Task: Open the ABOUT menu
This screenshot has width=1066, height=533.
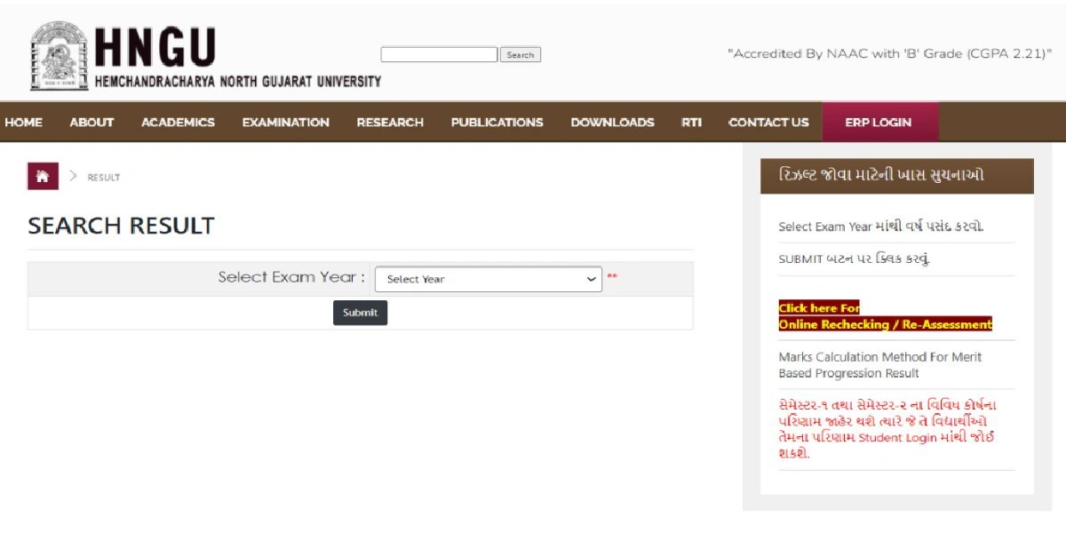Action: (91, 123)
